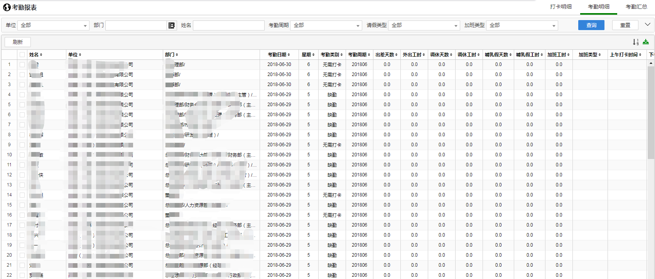Image resolution: width=655 pixels, height=279 pixels.
Task: Open the department picker icon next to 部门 field
Action: (172, 25)
